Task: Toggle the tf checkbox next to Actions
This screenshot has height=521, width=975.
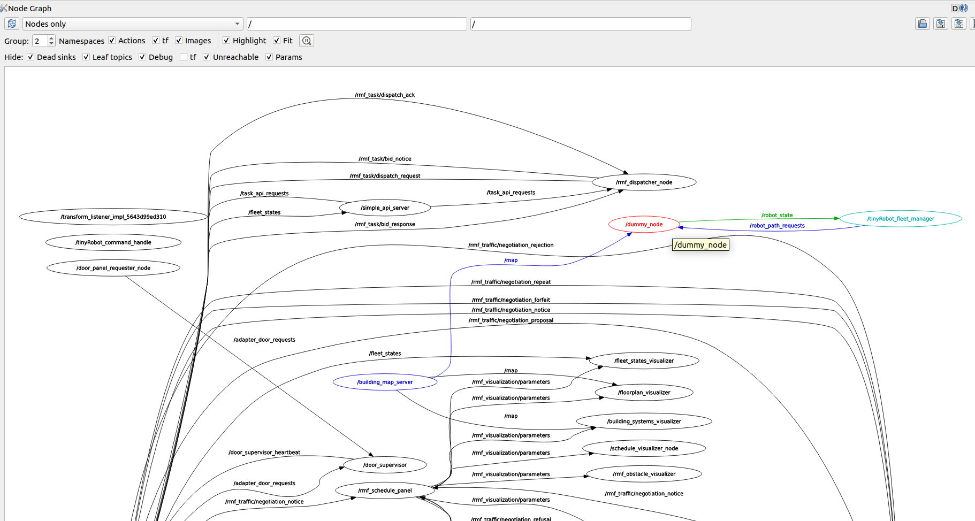Action: click(x=156, y=41)
